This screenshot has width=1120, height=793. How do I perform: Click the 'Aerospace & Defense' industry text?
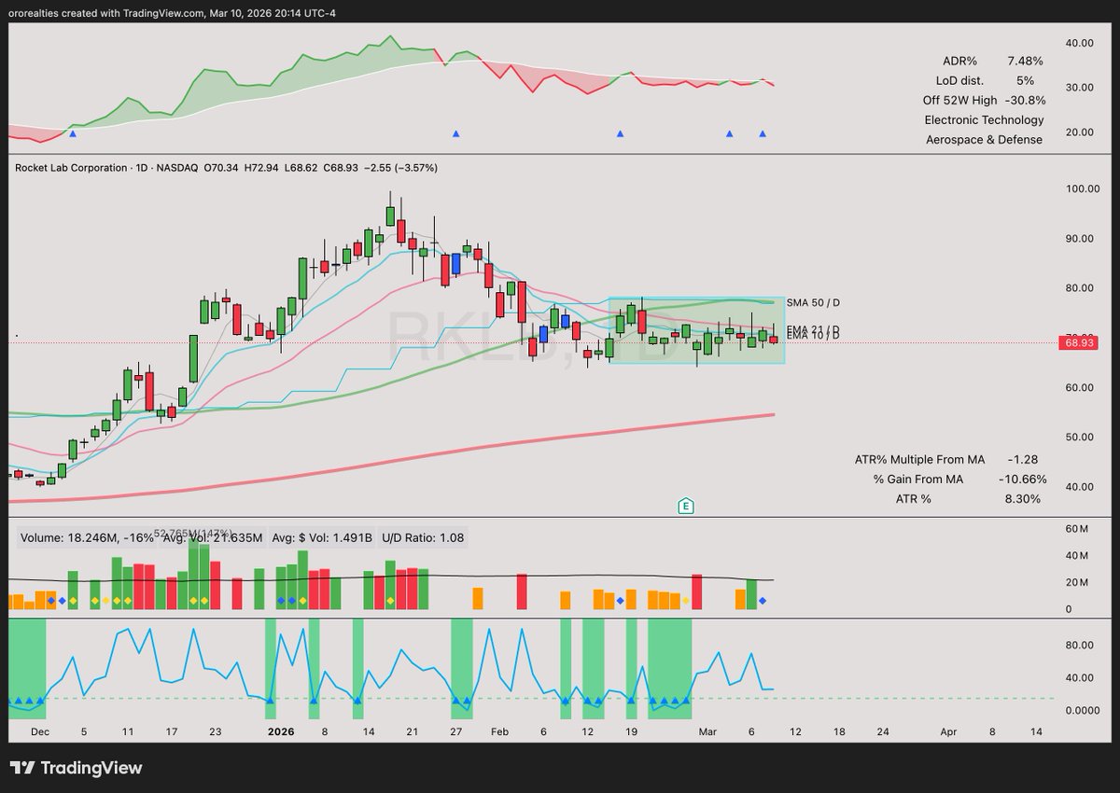tap(984, 139)
